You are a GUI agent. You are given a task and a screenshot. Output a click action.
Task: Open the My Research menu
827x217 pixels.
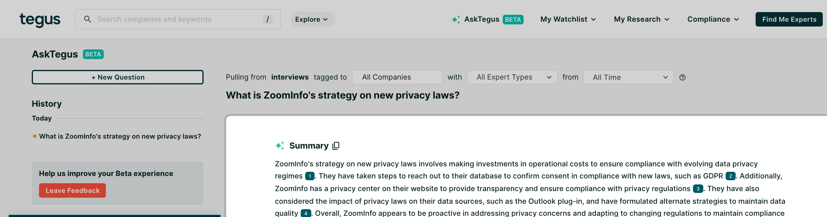pos(641,20)
